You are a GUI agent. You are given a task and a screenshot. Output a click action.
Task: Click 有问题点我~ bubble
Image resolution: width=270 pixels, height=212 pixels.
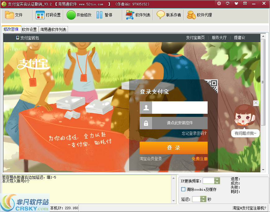[245, 133]
